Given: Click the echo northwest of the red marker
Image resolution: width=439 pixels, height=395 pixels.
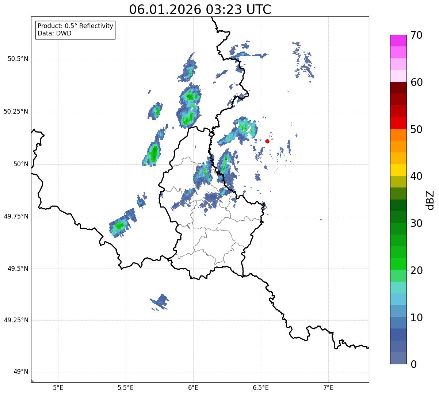Looking at the screenshot, I should [x=238, y=130].
